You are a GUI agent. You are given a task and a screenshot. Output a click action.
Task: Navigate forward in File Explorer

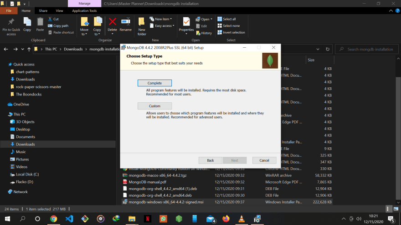pyautogui.click(x=15, y=49)
